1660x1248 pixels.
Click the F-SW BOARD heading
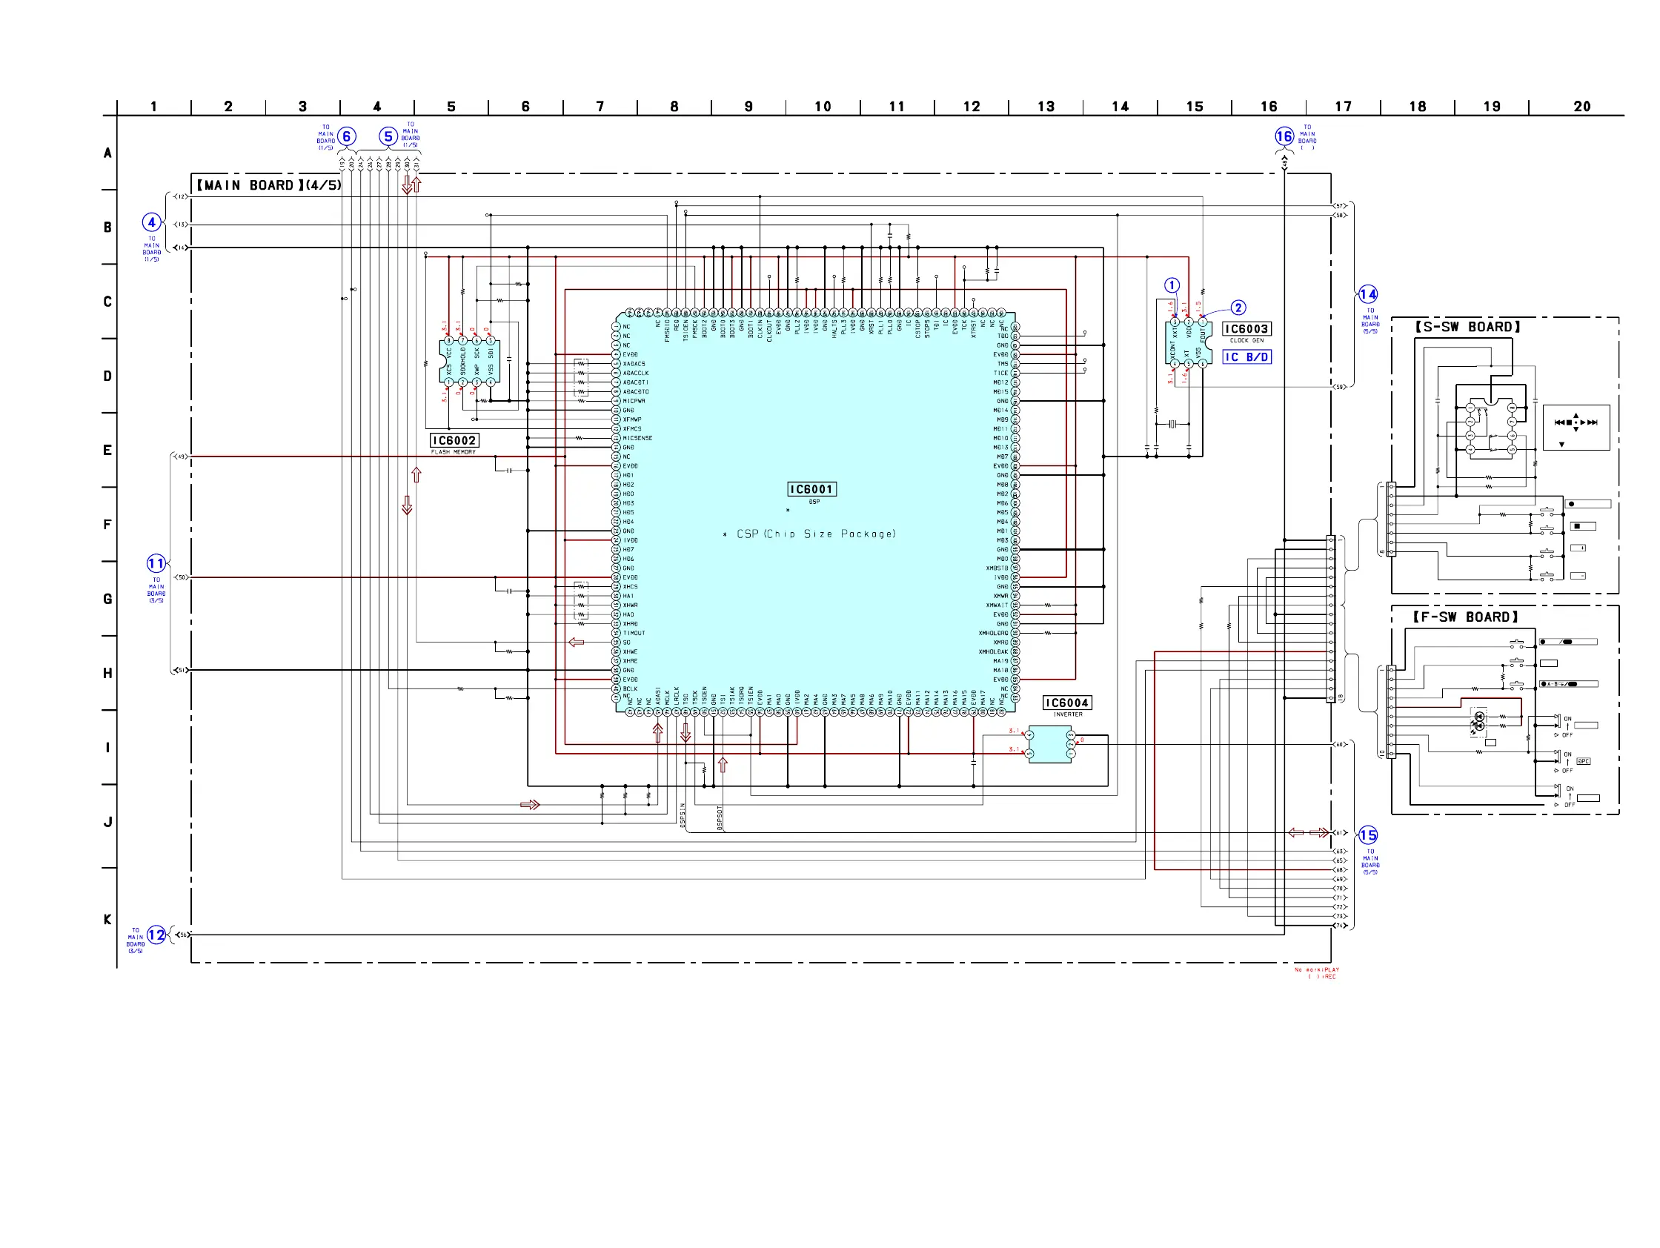pyautogui.click(x=1465, y=617)
